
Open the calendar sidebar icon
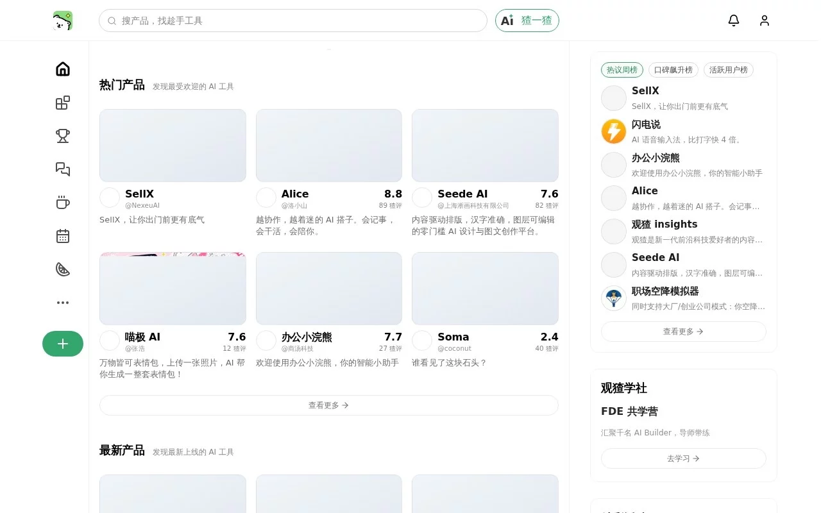[63, 236]
